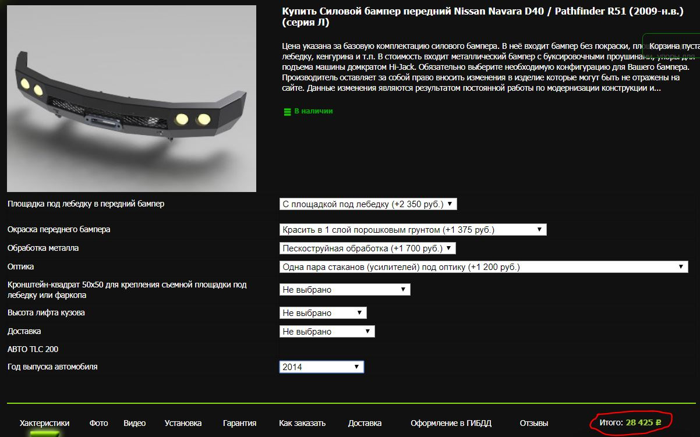Open the 'Фото' tab
This screenshot has height=437, width=700.
pyautogui.click(x=99, y=423)
